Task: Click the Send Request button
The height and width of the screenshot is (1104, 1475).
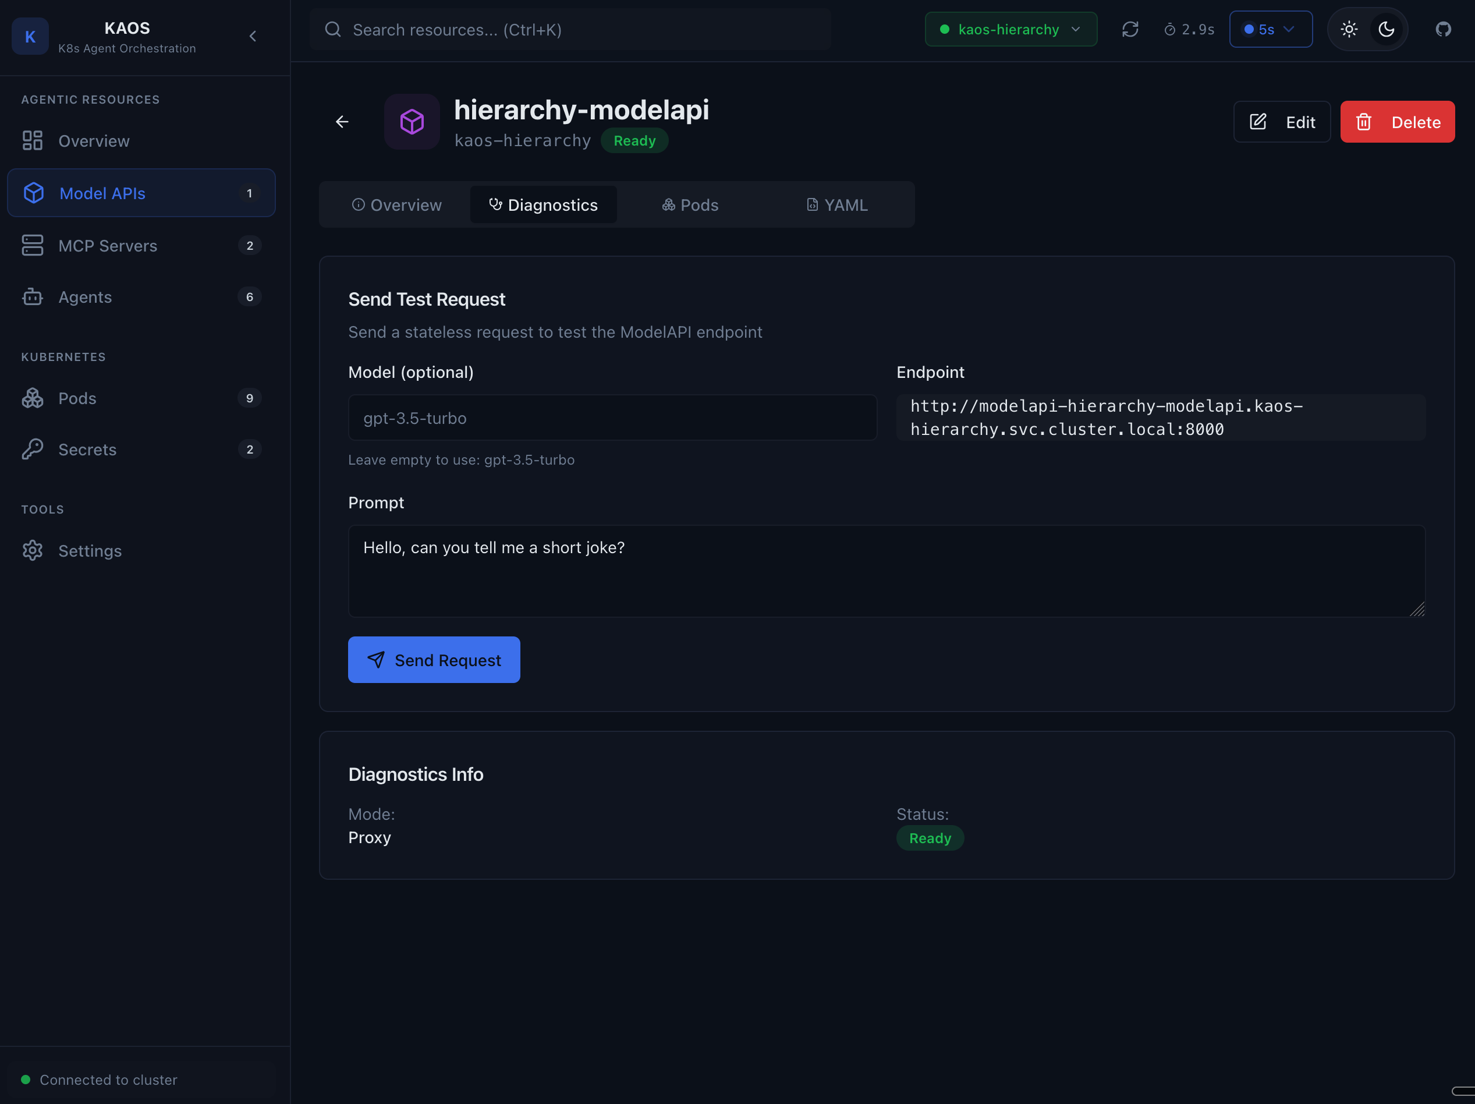Action: [434, 660]
